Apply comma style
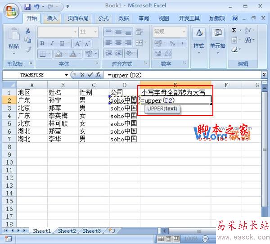The height and width of the screenshot is (244, 270). tap(182, 43)
